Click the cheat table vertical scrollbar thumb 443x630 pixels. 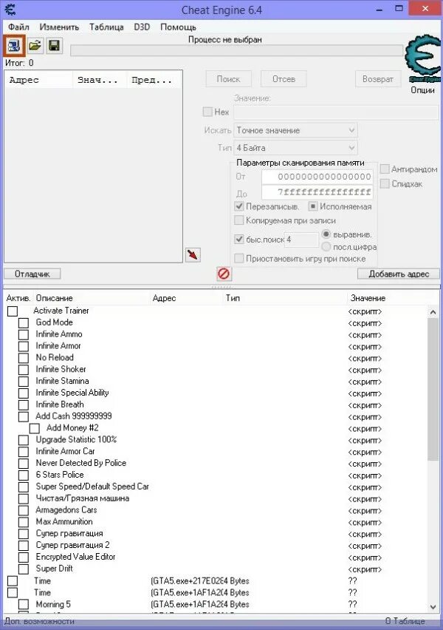click(433, 390)
